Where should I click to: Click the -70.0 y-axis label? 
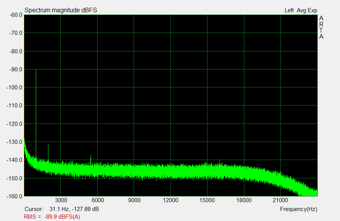(16, 33)
